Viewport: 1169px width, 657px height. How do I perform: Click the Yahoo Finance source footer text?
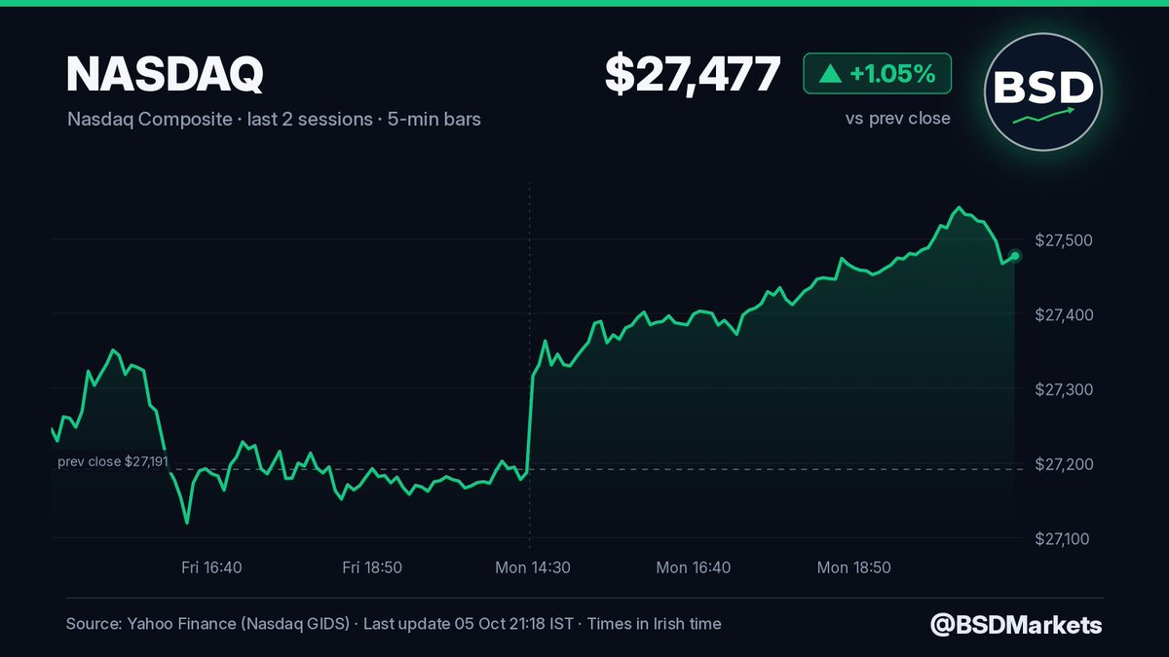point(394,624)
